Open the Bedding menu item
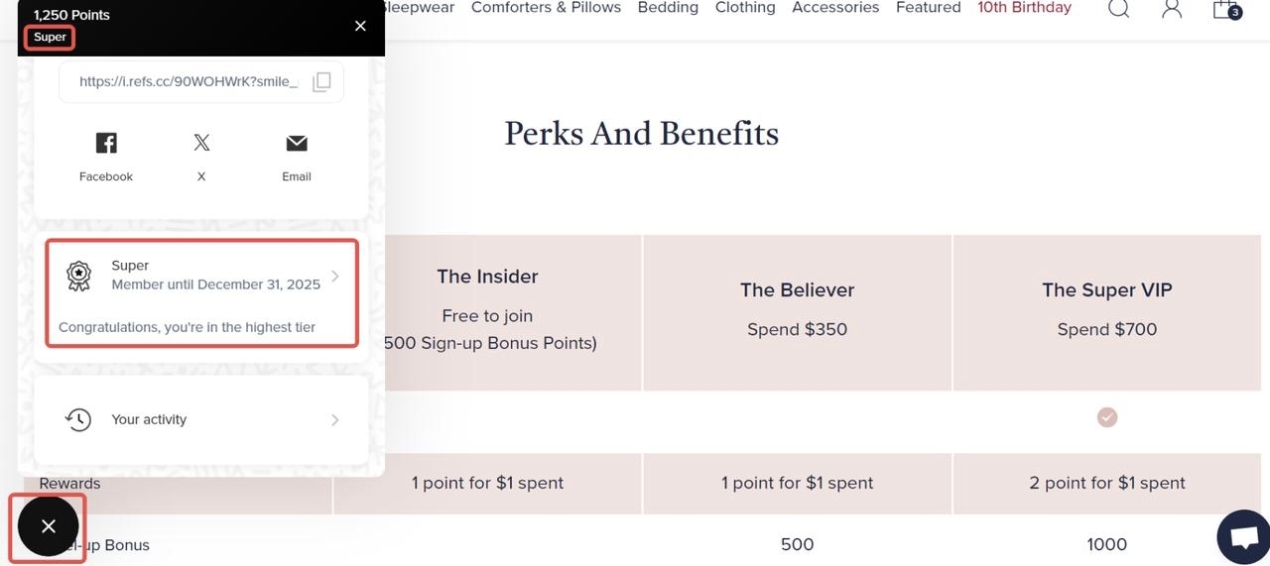Screen dimensions: 1270x566 (668, 8)
